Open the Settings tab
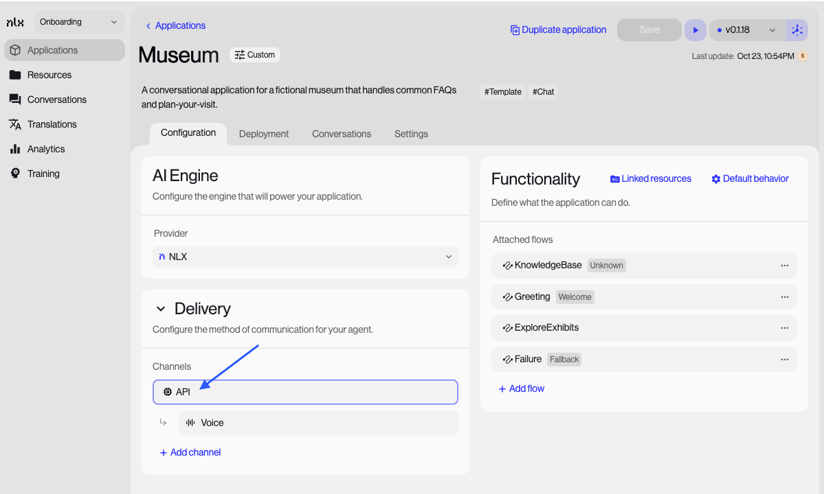Screen dimensions: 824x494 click(411, 134)
